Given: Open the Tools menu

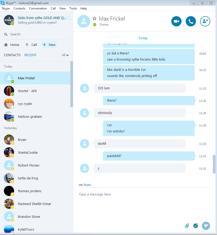Looking at the screenshot, I should click(73, 8).
